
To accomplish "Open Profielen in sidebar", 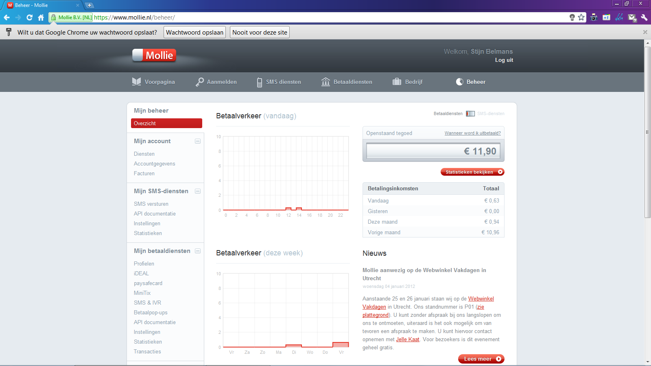I will pos(144,264).
